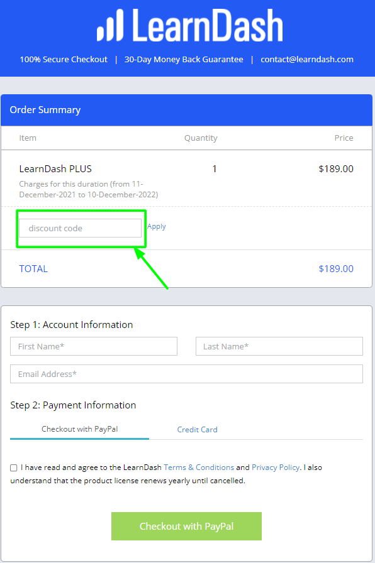This screenshot has width=375, height=563.
Task: Focus the First Name field
Action: pyautogui.click(x=94, y=346)
